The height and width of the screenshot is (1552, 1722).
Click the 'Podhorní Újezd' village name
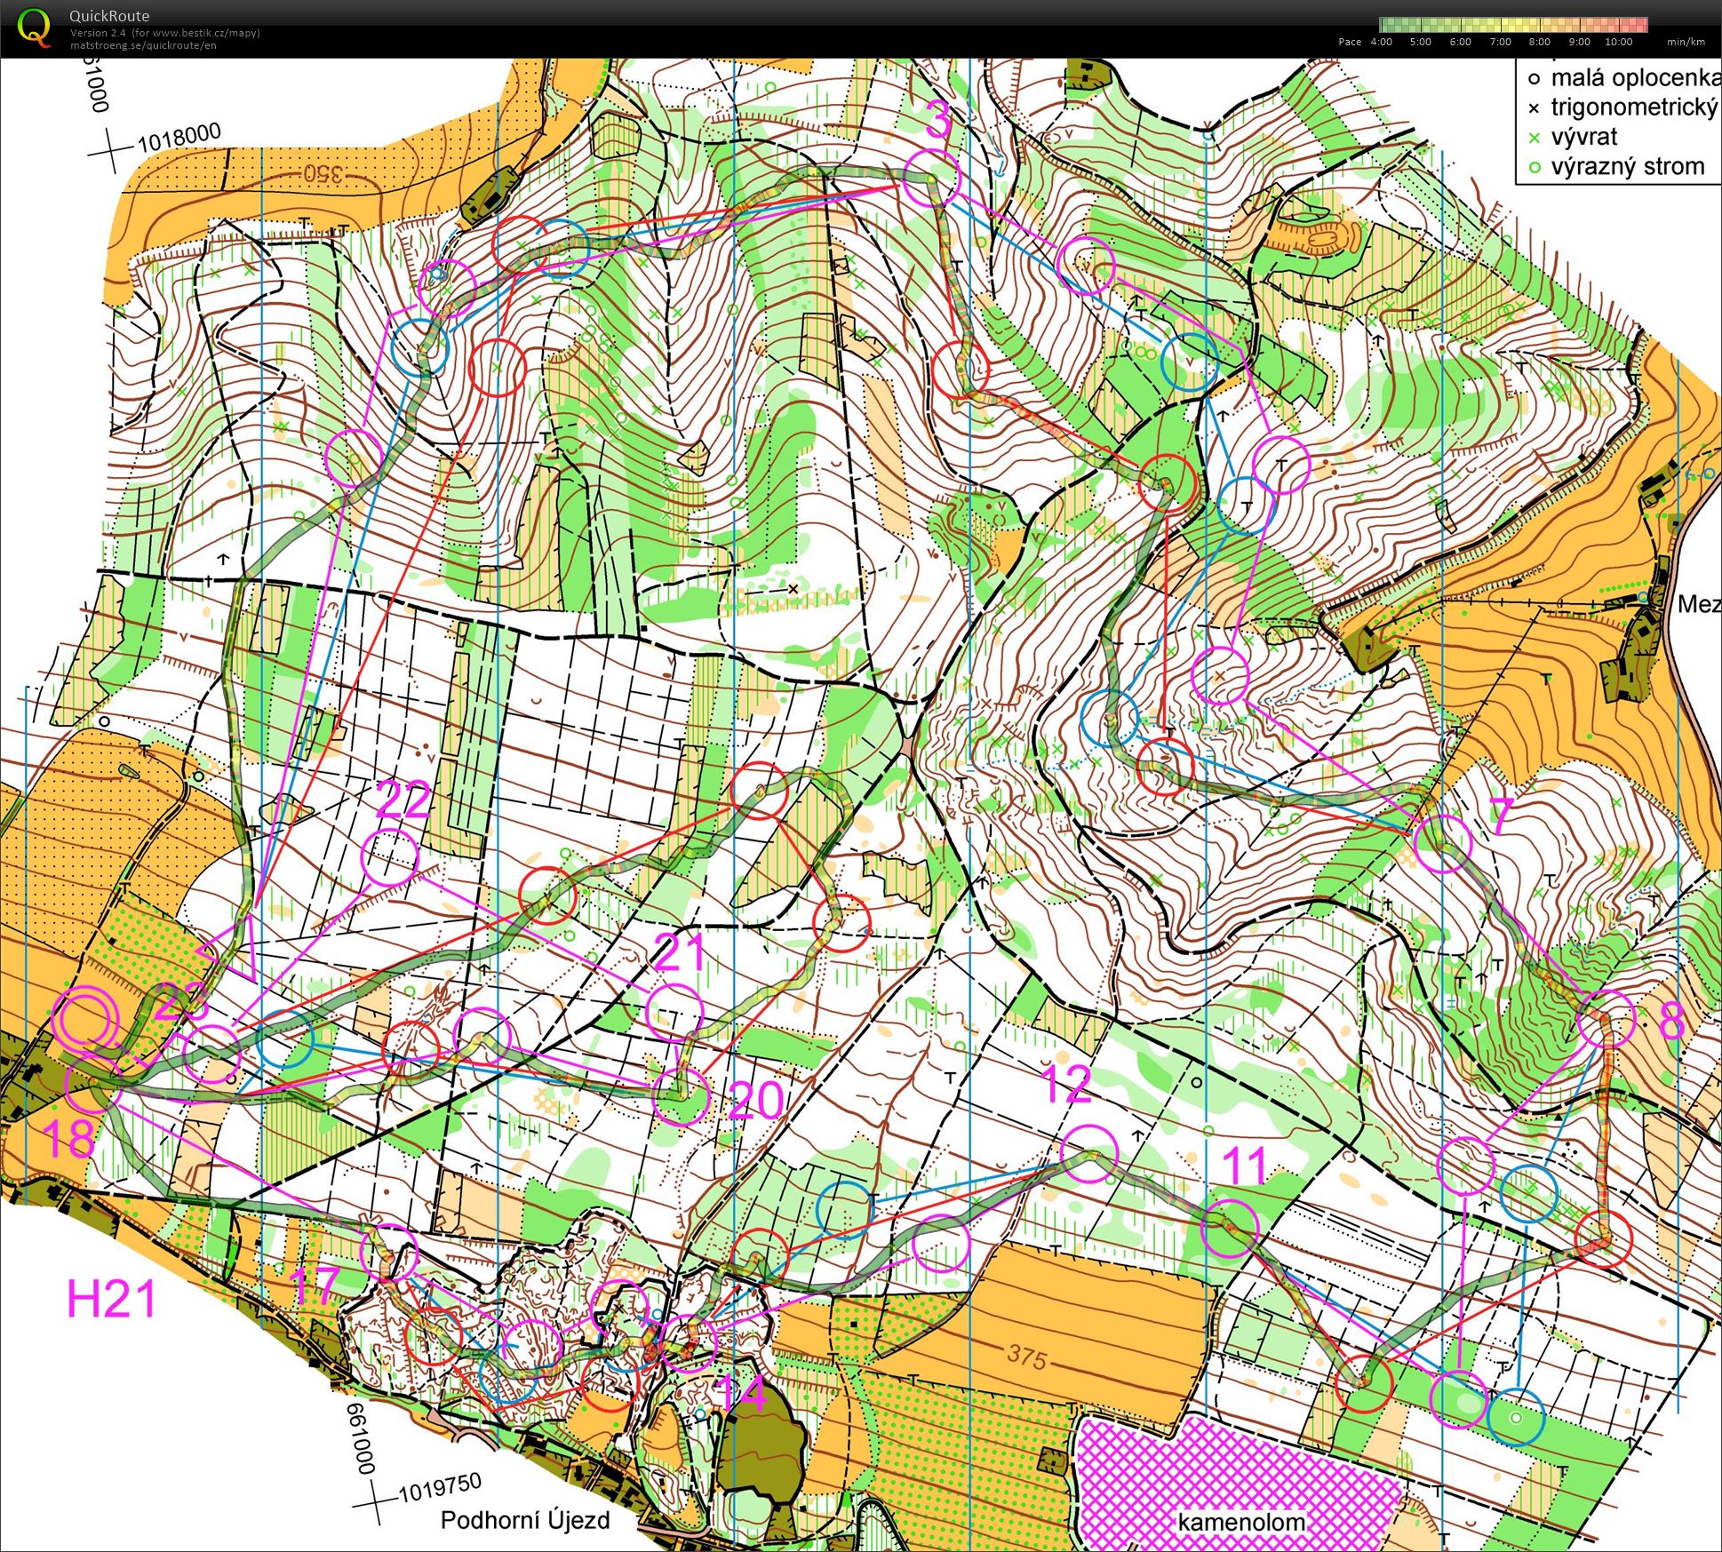click(525, 1519)
